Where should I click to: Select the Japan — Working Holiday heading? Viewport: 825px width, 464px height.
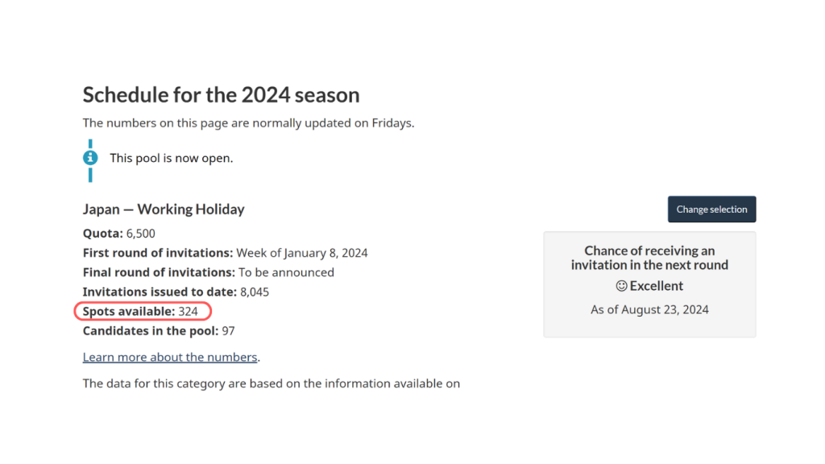coord(164,209)
